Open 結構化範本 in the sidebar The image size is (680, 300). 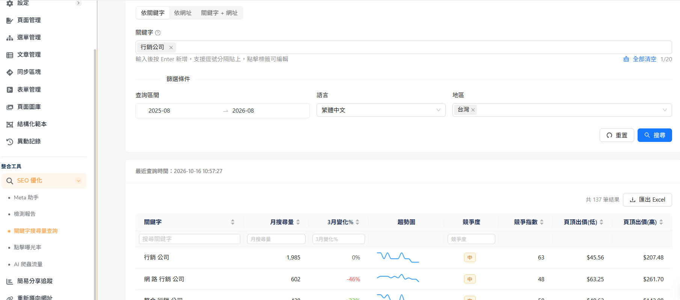[x=32, y=124]
